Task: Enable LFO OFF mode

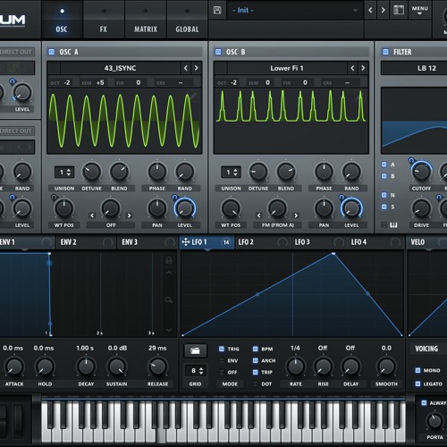Action: tap(222, 372)
